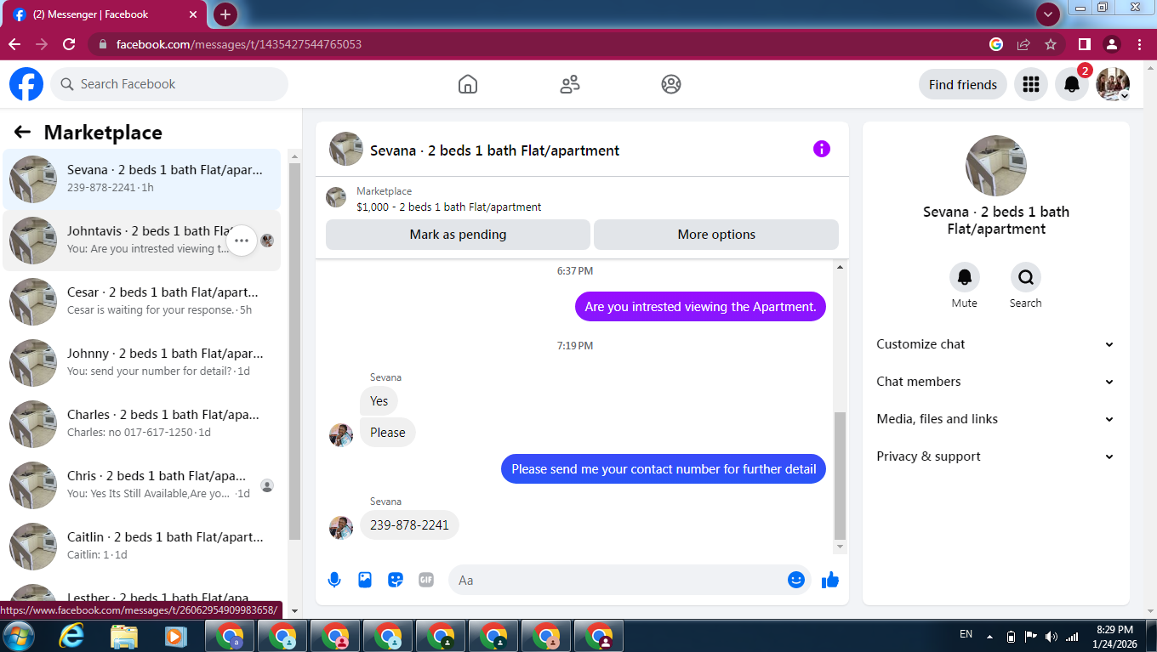Open emoji picker in message box

pyautogui.click(x=796, y=580)
